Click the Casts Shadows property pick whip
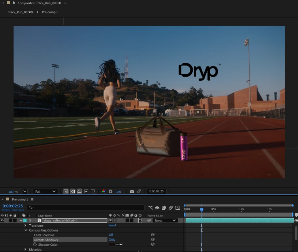Viewport: 298px width, 252px height. click(153, 235)
